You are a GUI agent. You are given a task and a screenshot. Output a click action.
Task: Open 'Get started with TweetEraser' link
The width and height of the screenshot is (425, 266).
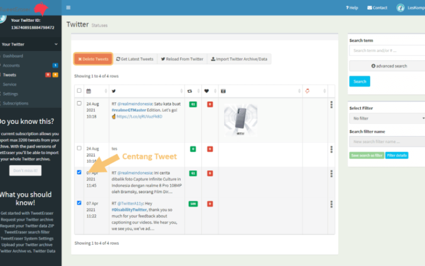tap(27, 213)
